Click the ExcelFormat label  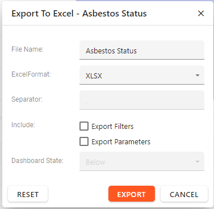click(31, 74)
